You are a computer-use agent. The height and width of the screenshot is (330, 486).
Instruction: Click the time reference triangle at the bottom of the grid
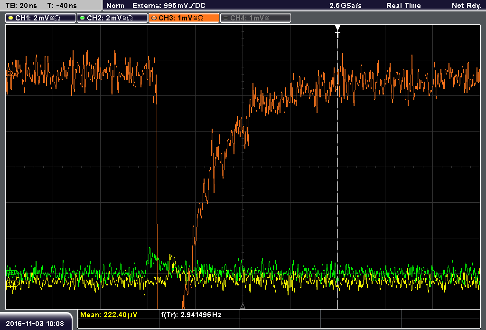[x=243, y=306]
